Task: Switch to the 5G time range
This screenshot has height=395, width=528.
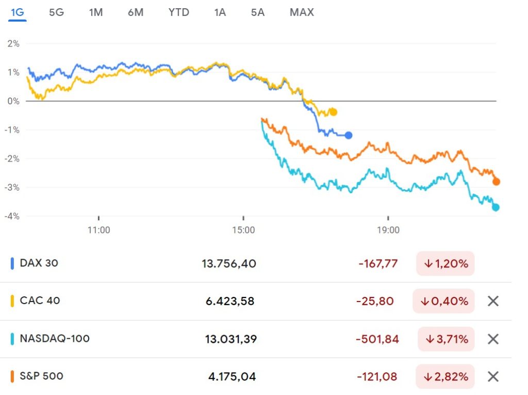Action: point(56,12)
